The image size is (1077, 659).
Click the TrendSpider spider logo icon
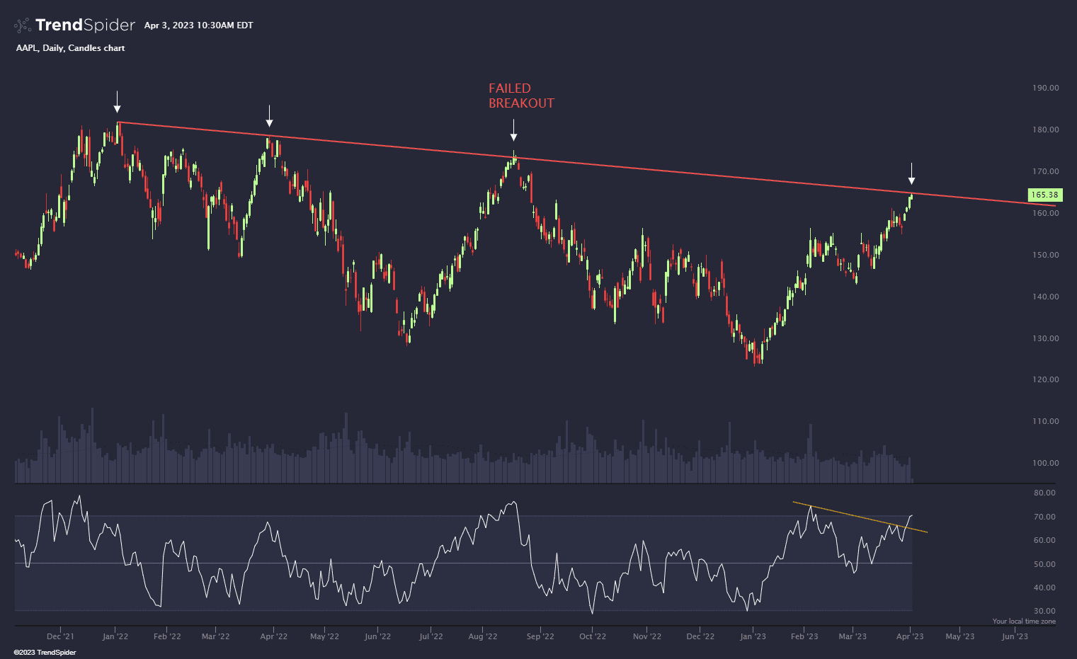point(23,25)
